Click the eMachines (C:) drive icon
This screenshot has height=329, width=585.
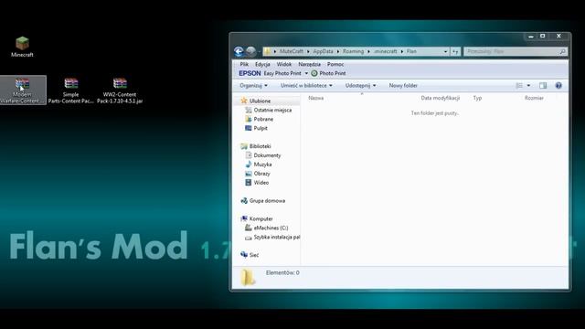249,228
